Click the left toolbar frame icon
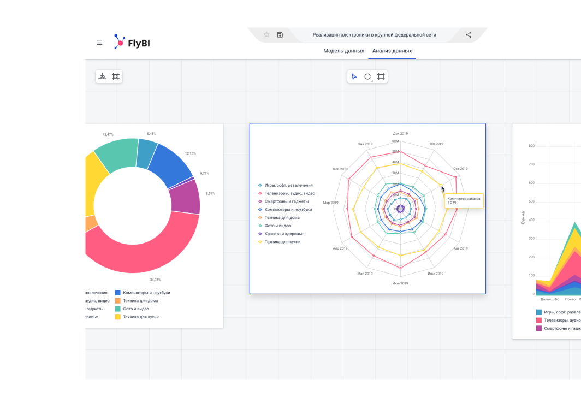 116,76
